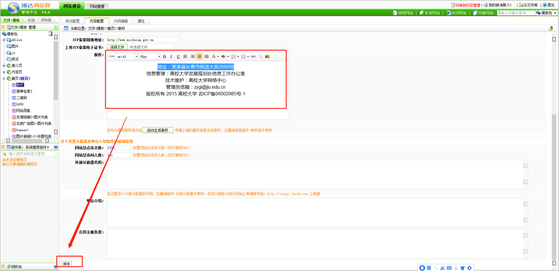
Task: Switch to the 样式配置 tab
Action: click(x=73, y=21)
